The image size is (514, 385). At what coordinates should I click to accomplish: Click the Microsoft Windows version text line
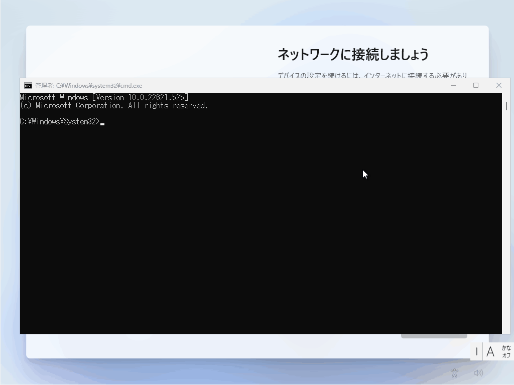coord(104,97)
